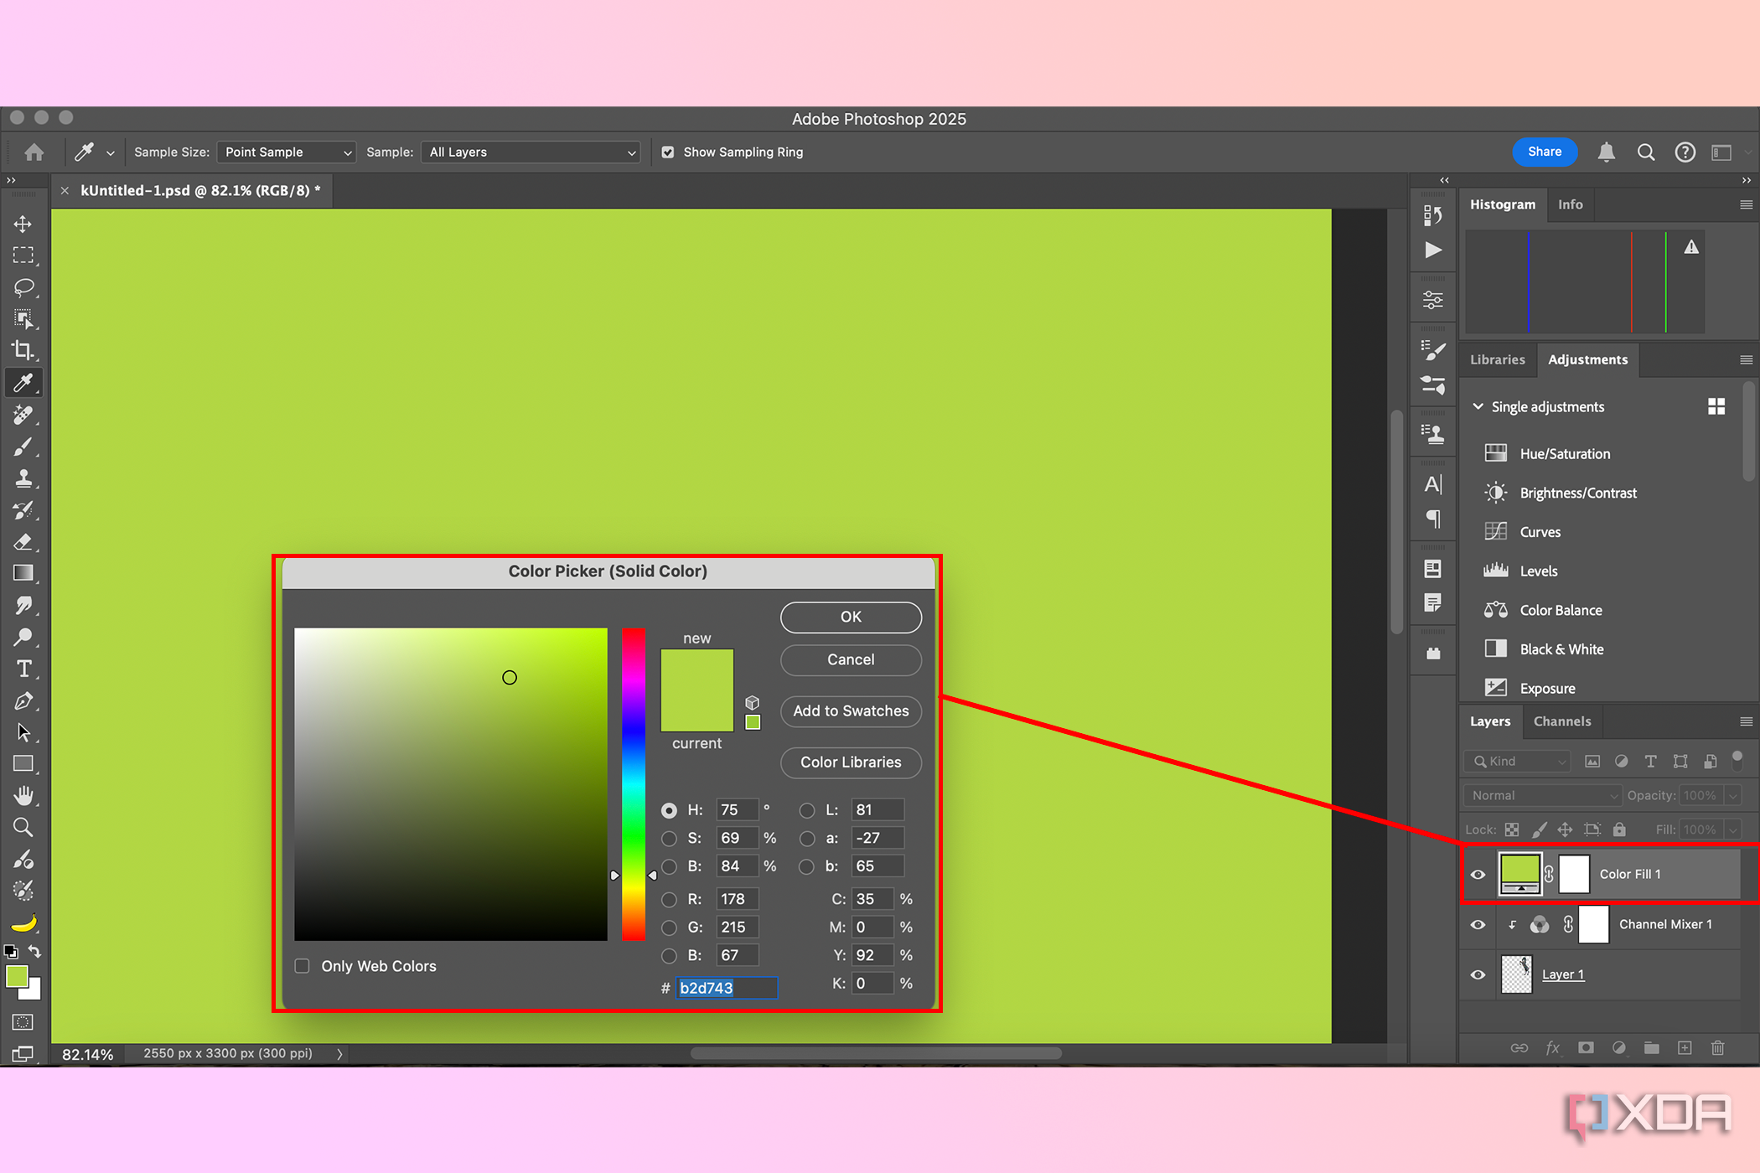Hide the Color Fill 1 layer
Viewport: 1760px width, 1173px height.
tap(1478, 874)
